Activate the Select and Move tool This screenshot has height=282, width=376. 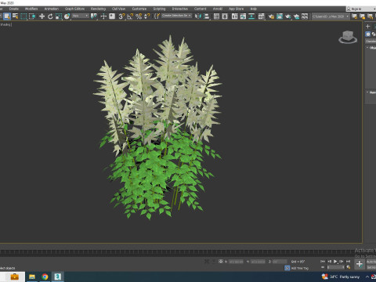[42, 16]
